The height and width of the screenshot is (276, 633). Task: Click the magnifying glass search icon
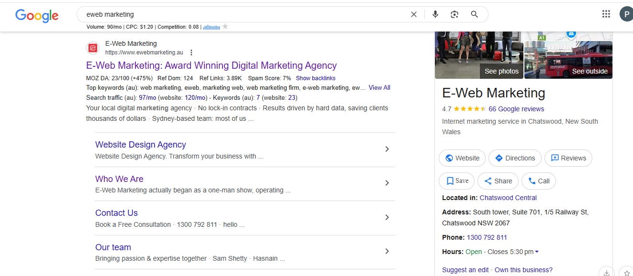[x=475, y=14]
